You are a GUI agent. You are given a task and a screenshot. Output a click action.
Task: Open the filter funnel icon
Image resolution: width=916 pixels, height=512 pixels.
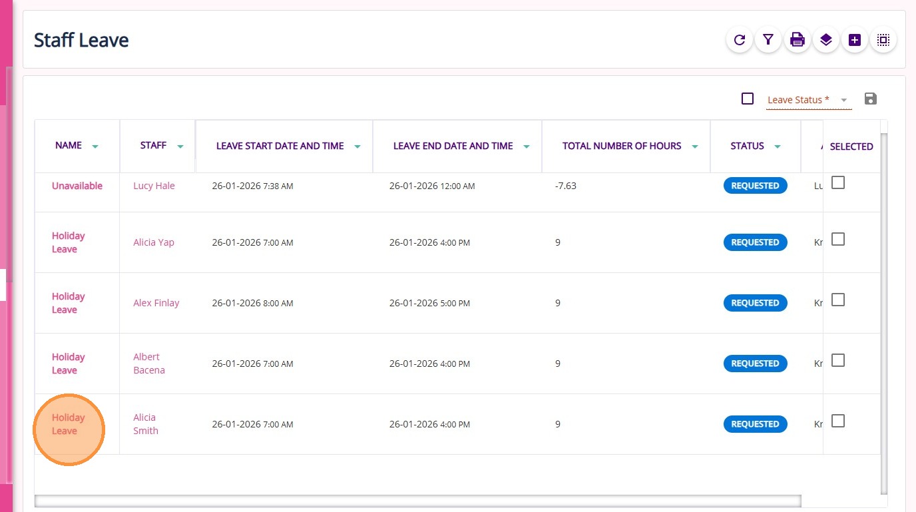[x=768, y=40]
